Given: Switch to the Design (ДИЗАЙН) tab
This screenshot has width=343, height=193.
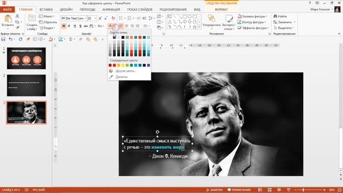Looking at the screenshot, I should (x=66, y=10).
